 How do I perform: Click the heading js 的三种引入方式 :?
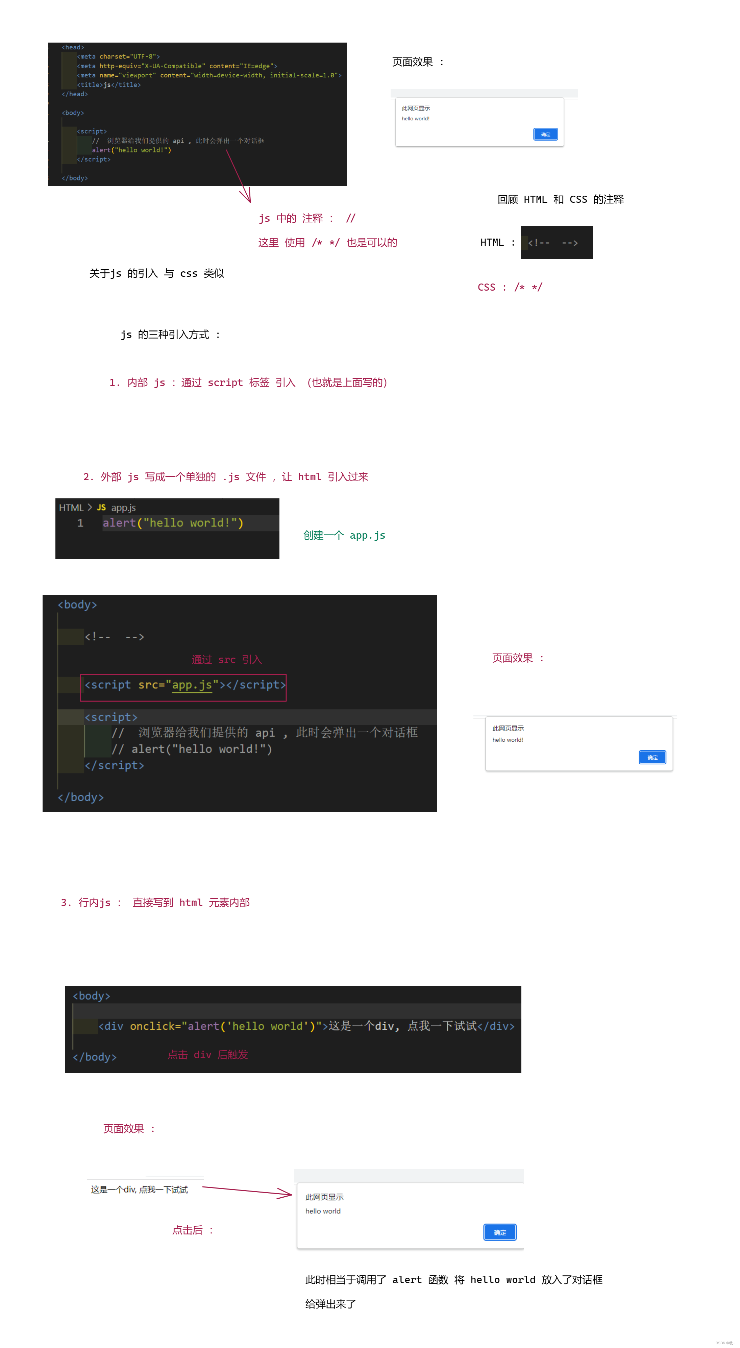[x=170, y=335]
